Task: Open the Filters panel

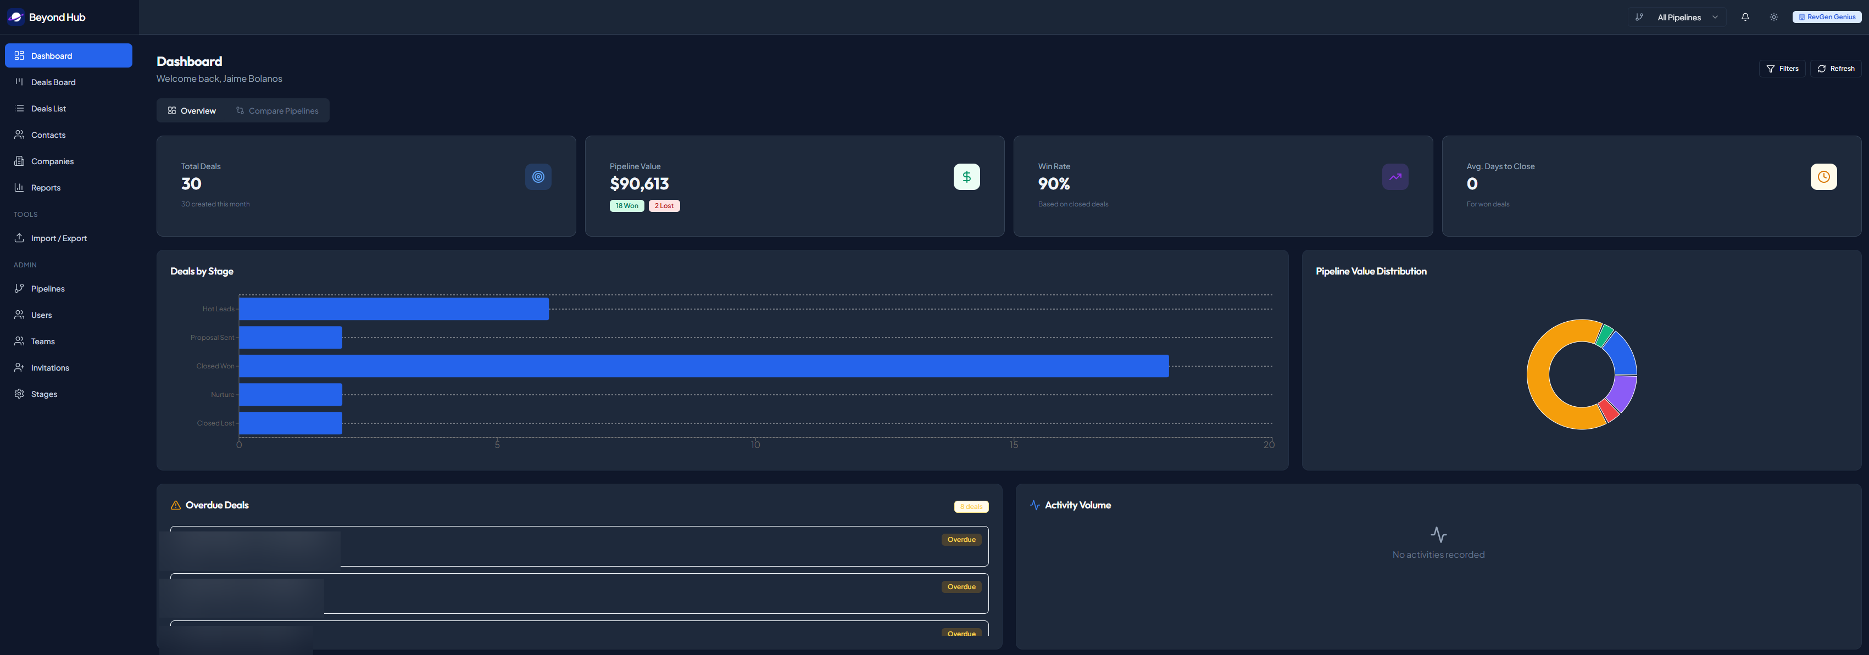Action: 1783,68
